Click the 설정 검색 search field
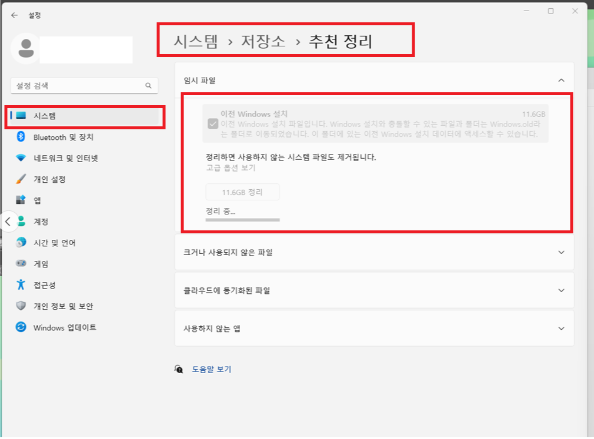 (84, 86)
